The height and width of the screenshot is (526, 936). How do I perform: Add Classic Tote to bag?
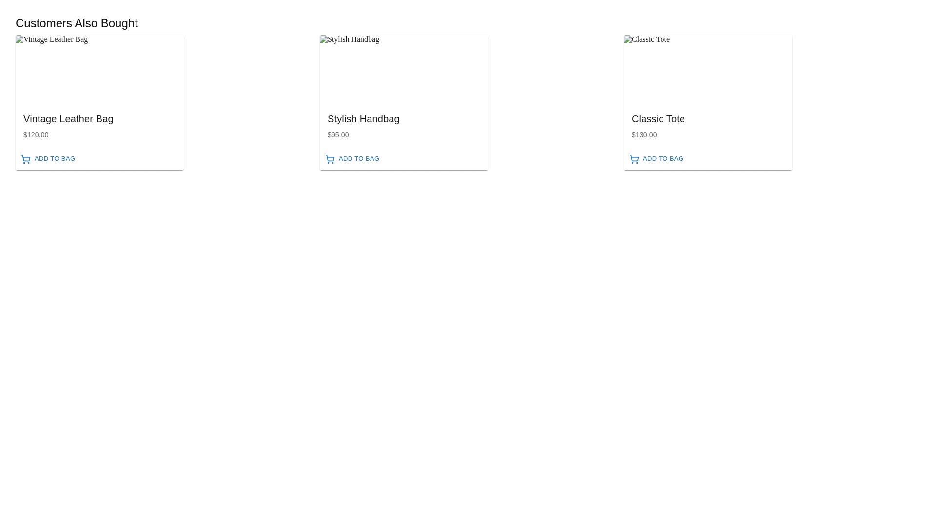pyautogui.click(x=663, y=159)
